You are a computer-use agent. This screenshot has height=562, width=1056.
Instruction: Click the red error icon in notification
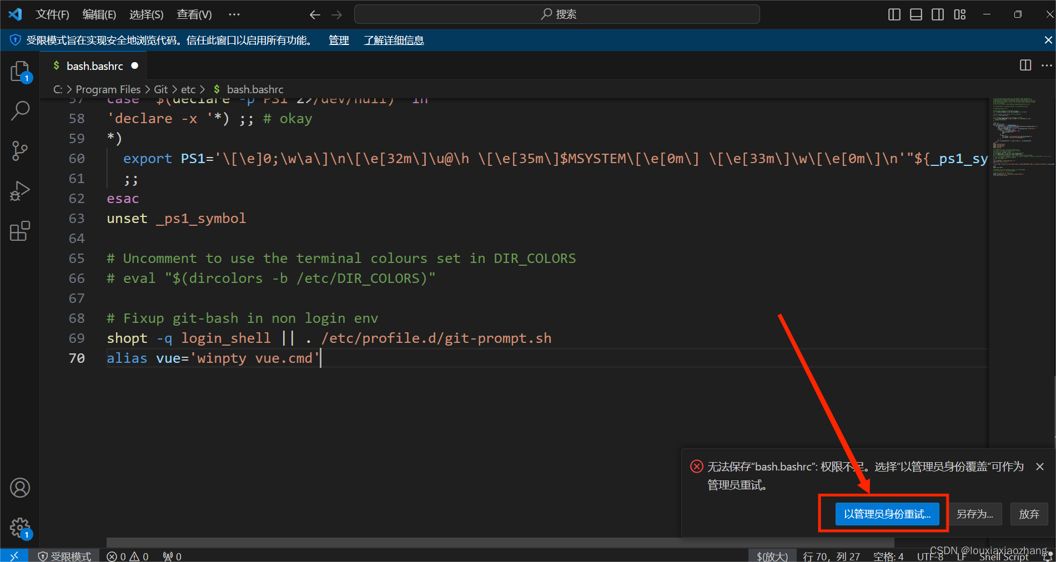tap(697, 466)
